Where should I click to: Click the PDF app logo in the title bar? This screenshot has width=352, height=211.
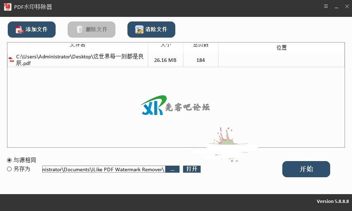(x=7, y=7)
